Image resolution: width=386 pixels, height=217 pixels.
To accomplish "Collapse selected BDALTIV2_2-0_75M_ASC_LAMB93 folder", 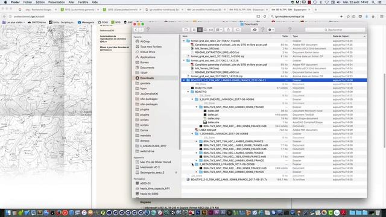I will (184, 80).
